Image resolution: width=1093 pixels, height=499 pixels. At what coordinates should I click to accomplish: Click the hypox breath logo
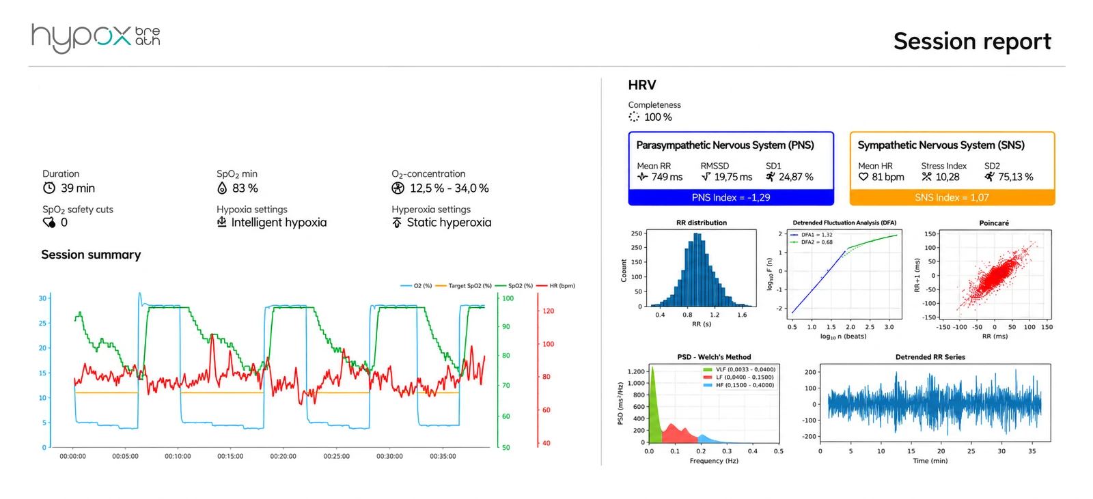pos(96,38)
